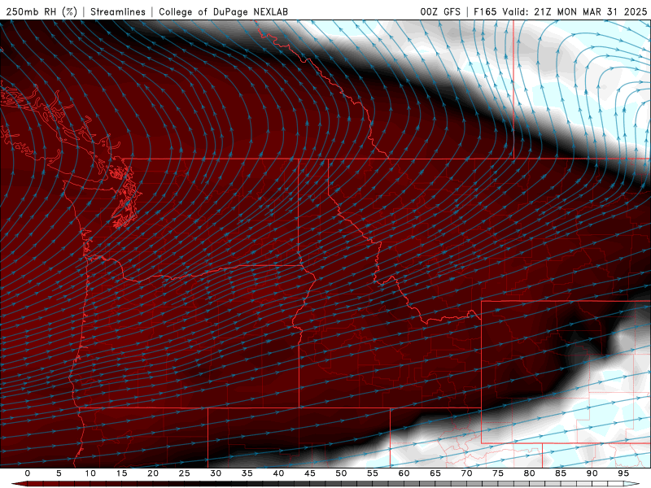The width and height of the screenshot is (651, 488).
Task: Click the "45" value on the color scale
Action: coord(310,473)
